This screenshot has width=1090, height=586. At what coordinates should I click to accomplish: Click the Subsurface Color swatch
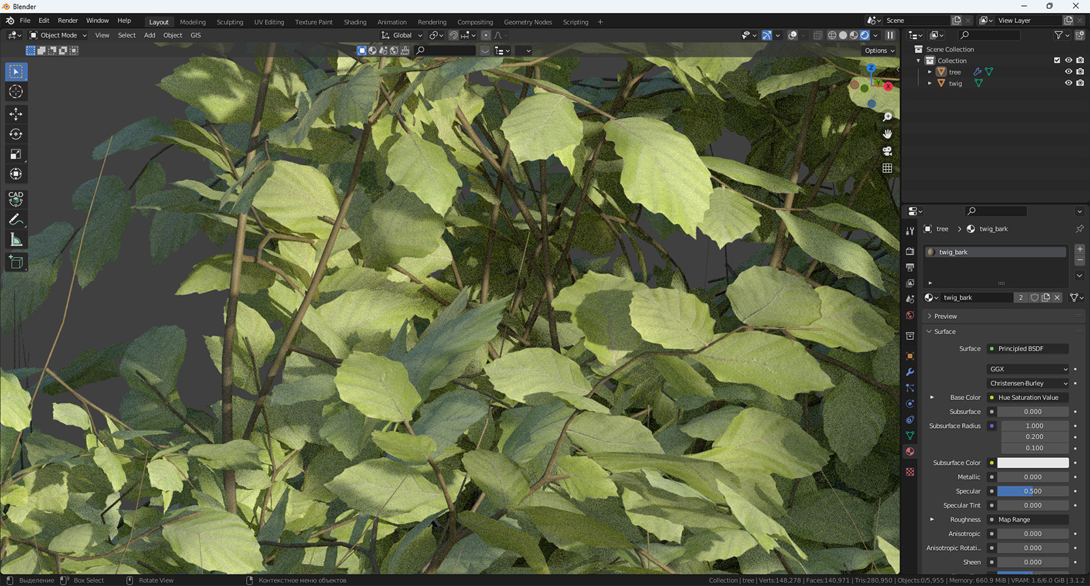coord(1033,463)
